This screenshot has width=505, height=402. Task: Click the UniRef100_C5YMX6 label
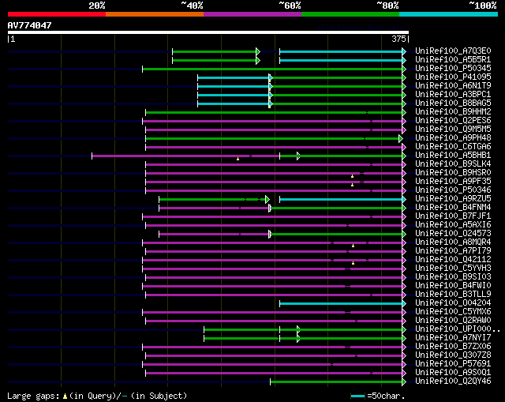(453, 312)
